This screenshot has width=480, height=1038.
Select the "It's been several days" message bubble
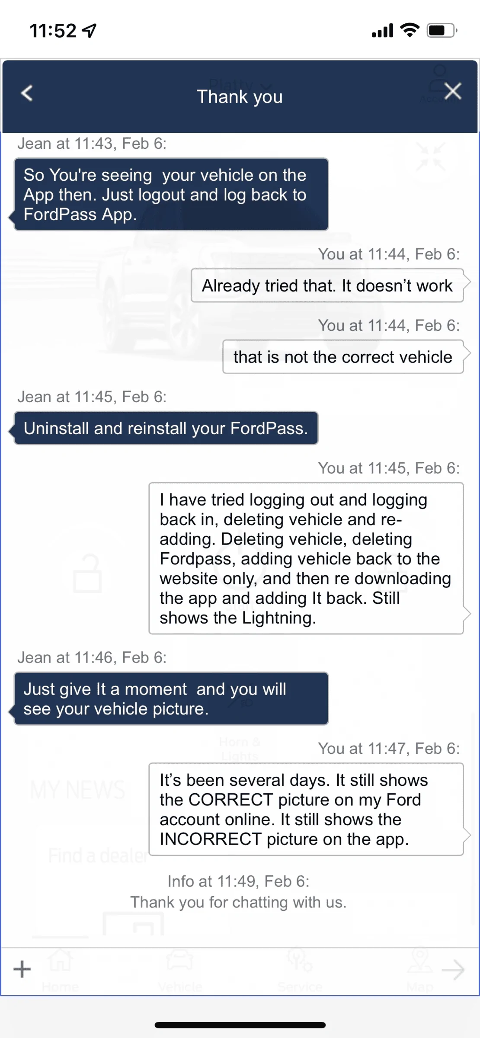pos(306,809)
